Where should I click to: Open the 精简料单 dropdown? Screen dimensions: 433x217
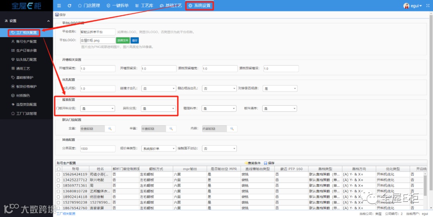coord(219,109)
